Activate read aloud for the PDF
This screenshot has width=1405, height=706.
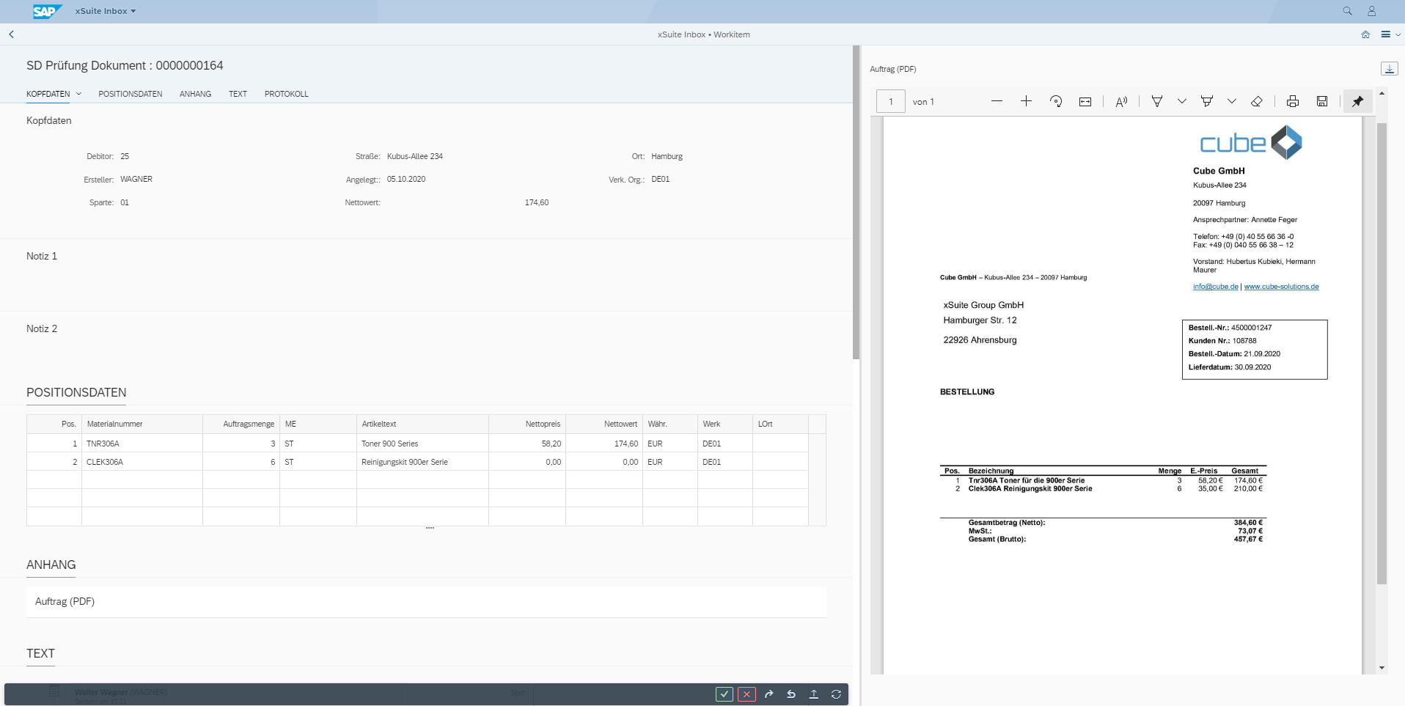tap(1121, 101)
